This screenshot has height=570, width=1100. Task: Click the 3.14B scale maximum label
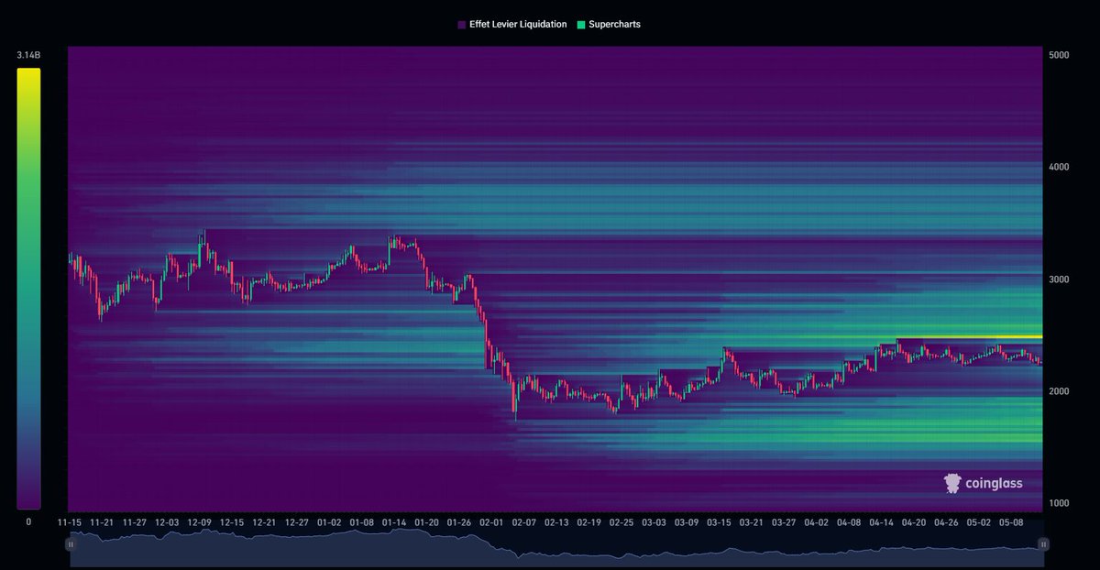click(x=28, y=56)
